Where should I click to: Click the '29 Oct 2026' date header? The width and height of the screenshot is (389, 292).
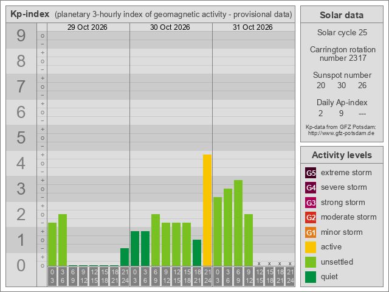click(88, 27)
